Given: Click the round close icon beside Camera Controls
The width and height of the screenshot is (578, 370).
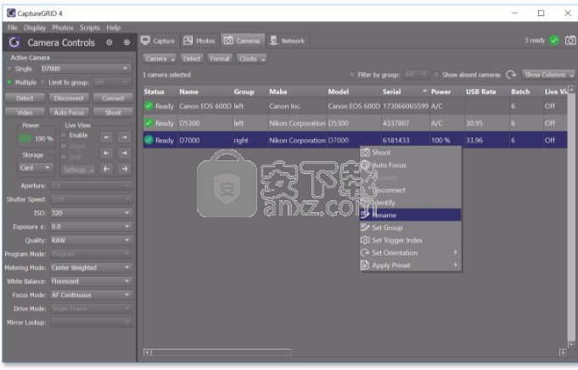Looking at the screenshot, I should (126, 42).
